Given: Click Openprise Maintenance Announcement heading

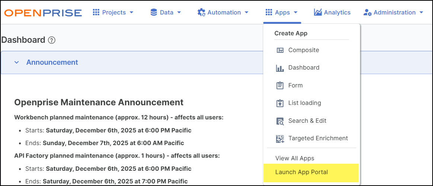Looking at the screenshot, I should [x=99, y=102].
